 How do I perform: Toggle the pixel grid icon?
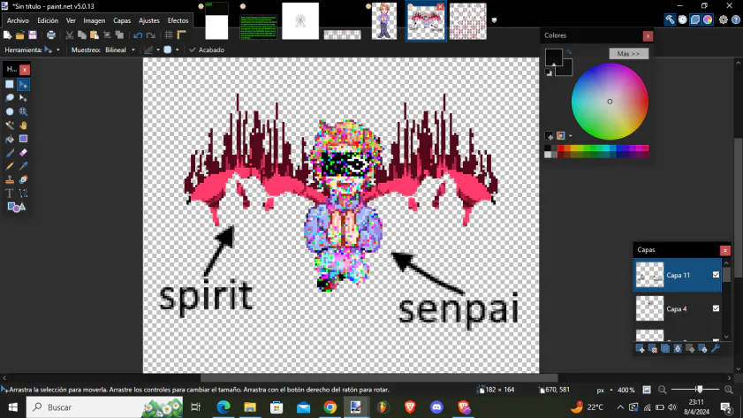point(169,35)
